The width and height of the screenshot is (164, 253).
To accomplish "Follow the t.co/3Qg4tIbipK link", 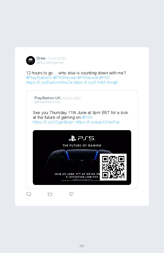I will 54,122.
